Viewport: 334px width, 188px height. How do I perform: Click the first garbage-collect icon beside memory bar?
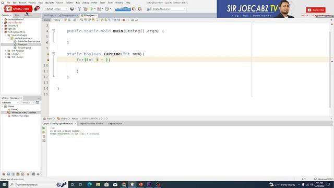(134, 9)
